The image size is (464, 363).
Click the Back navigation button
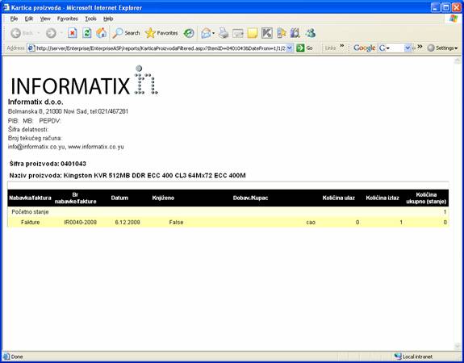tap(21, 33)
